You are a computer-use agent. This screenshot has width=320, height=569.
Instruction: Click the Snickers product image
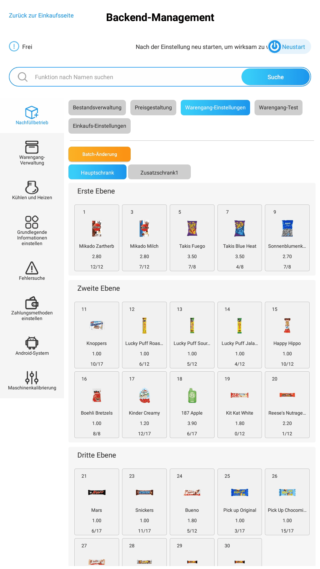144,492
